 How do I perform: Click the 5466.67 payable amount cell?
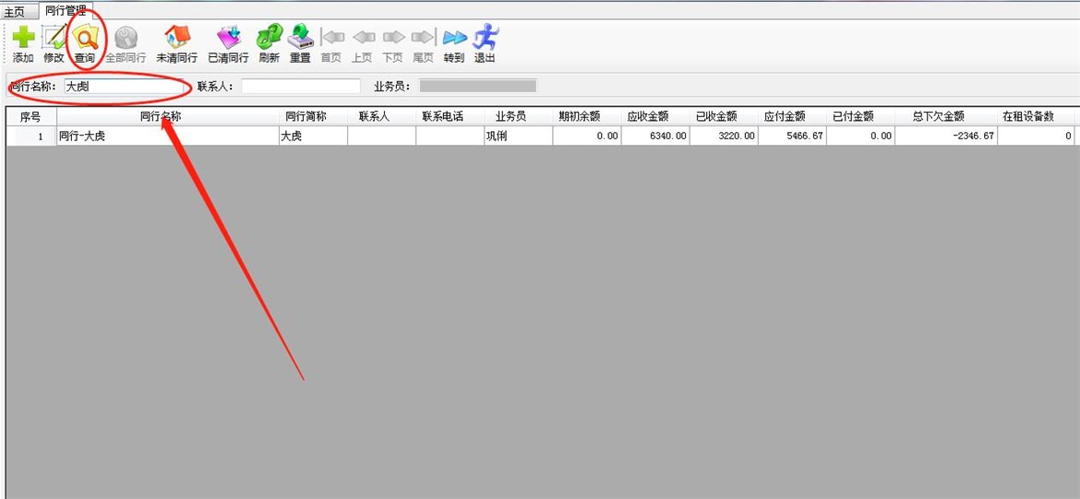792,136
